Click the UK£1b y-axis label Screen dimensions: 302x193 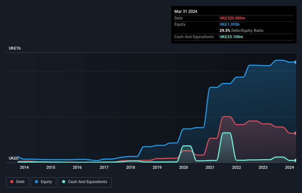point(15,48)
